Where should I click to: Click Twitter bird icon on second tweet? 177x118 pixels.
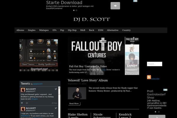[x=56, y=108]
